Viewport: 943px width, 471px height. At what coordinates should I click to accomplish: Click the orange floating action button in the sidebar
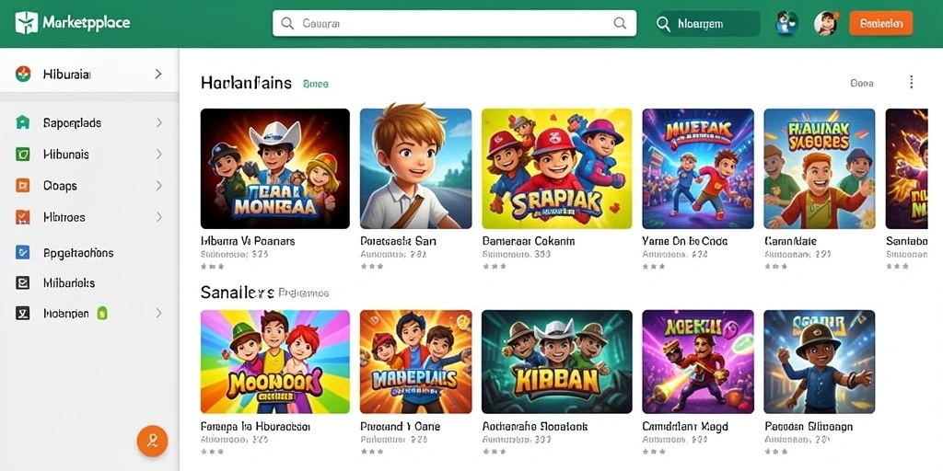(152, 442)
